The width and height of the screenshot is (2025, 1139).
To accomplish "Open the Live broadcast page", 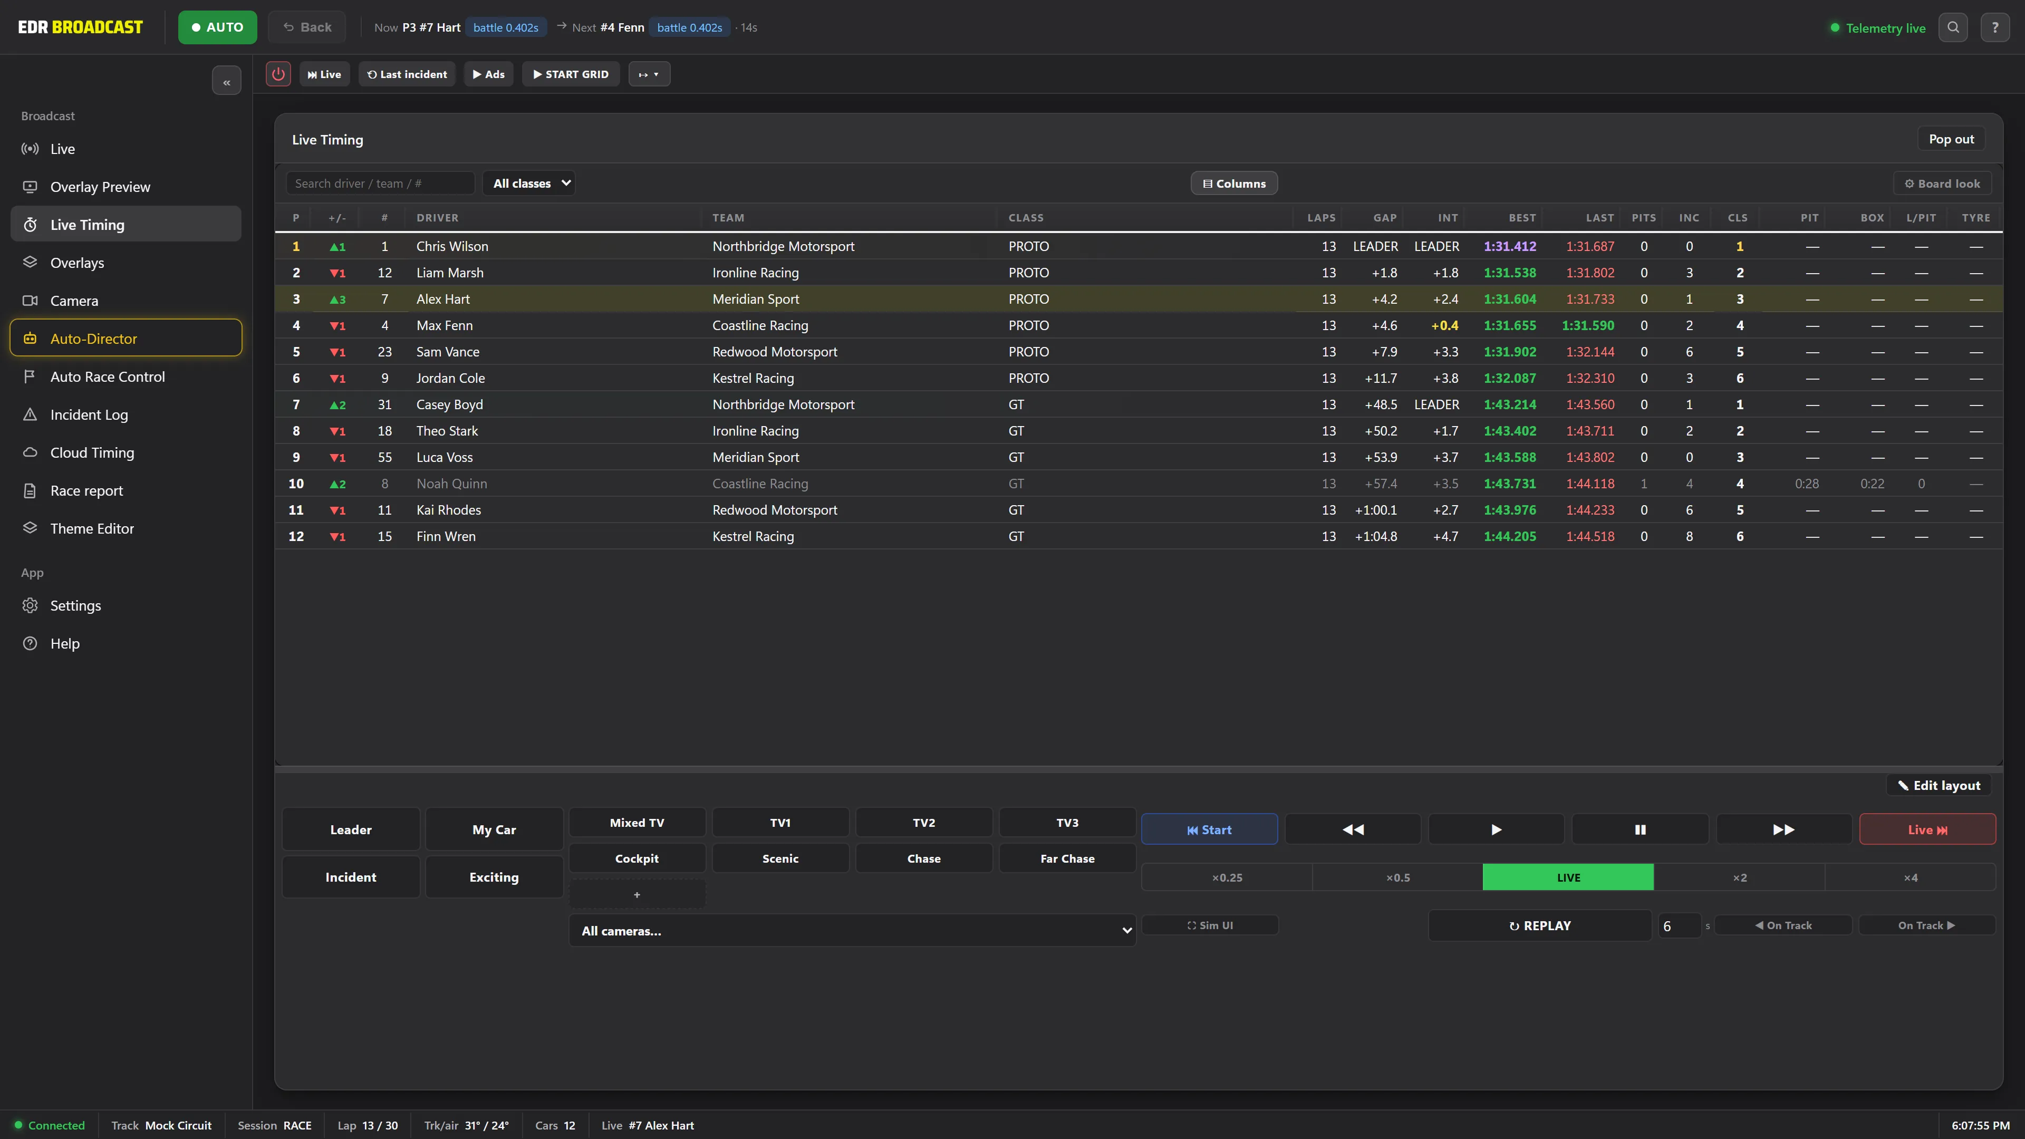I will click(x=126, y=149).
